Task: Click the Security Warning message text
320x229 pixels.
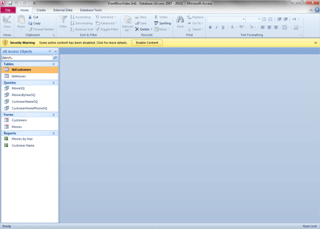Action: point(83,42)
